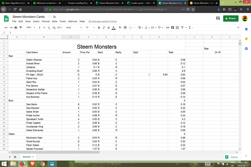This screenshot has width=251, height=167.
Task: Open the Google Sheets home icon
Action: [x=6, y=19]
